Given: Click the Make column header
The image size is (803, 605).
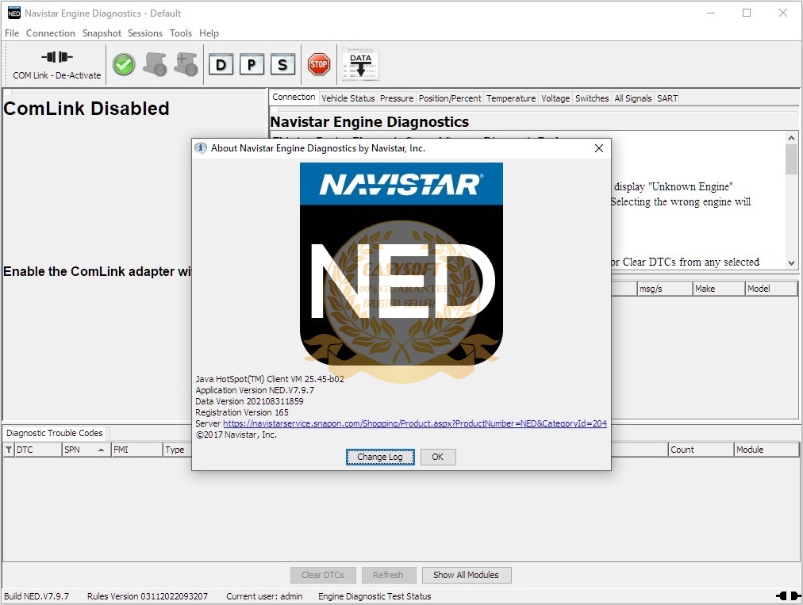Looking at the screenshot, I should pos(719,289).
